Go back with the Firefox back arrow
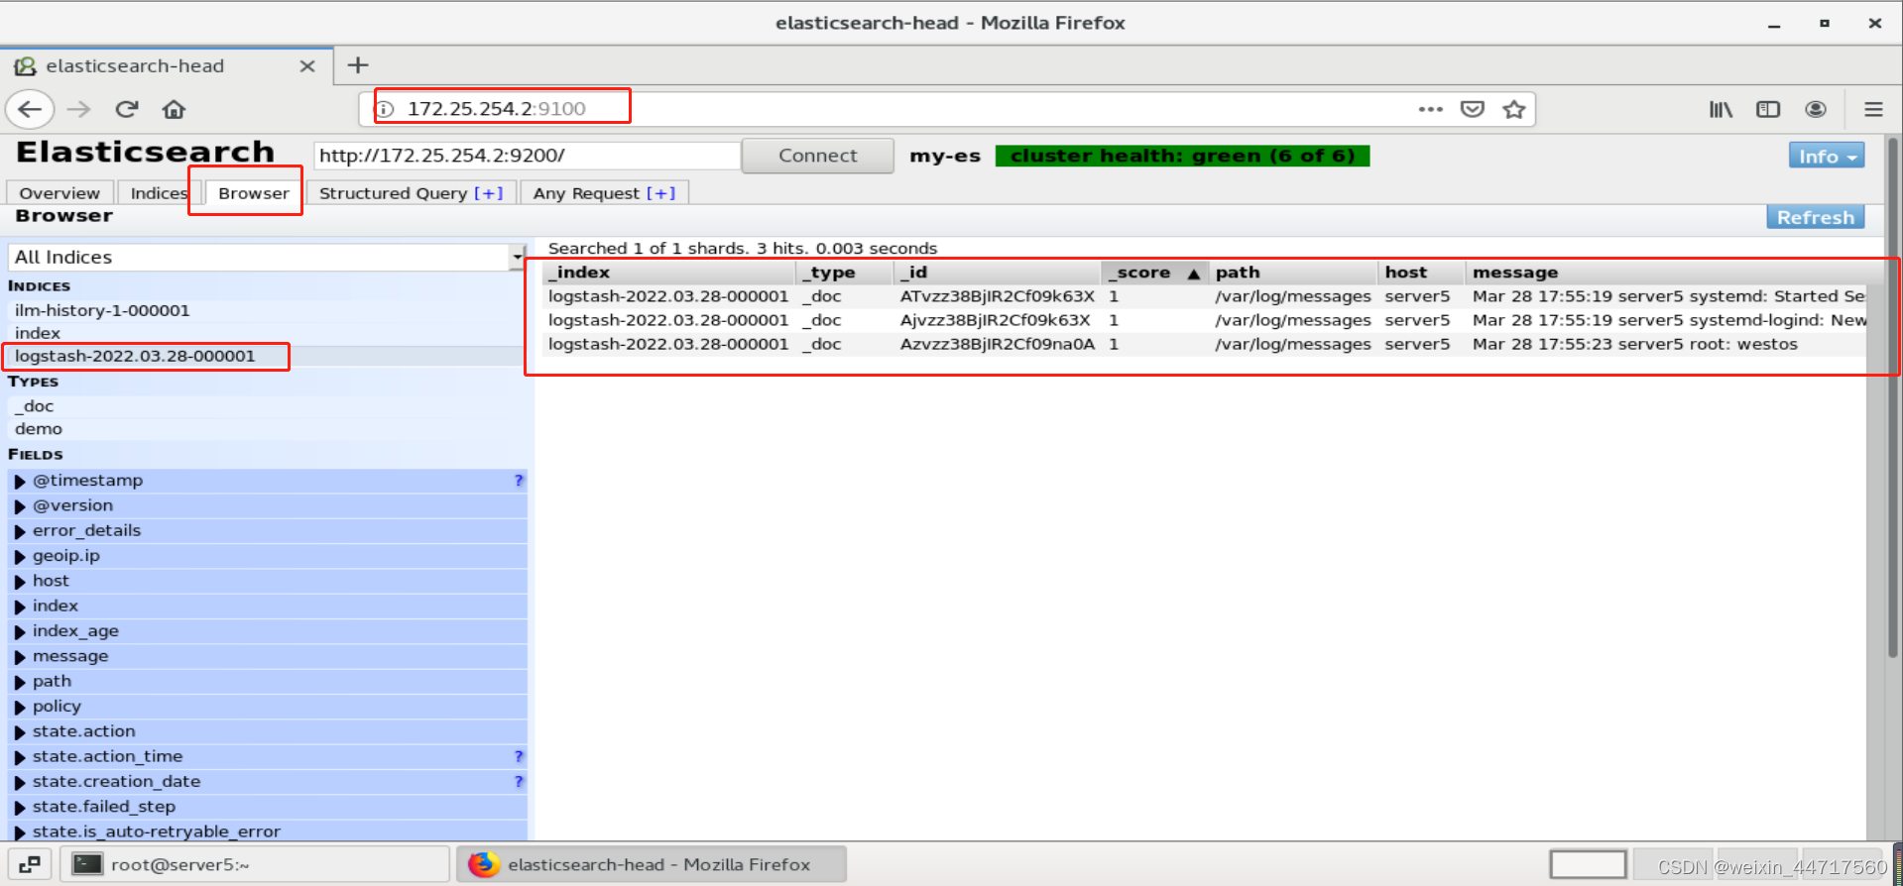Image resolution: width=1903 pixels, height=886 pixels. point(30,109)
